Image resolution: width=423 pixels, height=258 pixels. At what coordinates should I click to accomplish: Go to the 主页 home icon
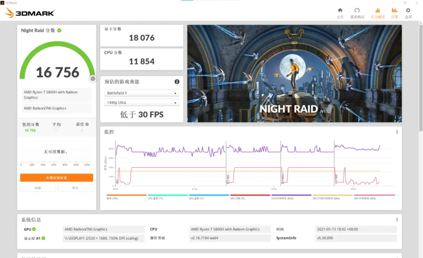(340, 11)
